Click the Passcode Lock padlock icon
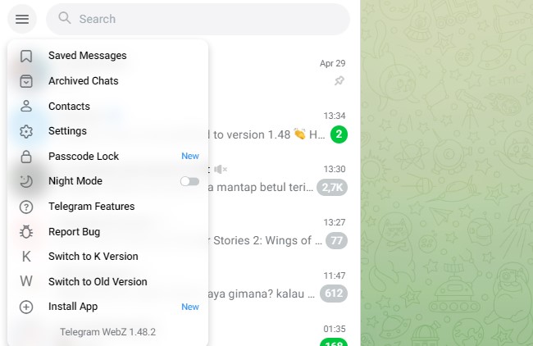 pyautogui.click(x=26, y=157)
